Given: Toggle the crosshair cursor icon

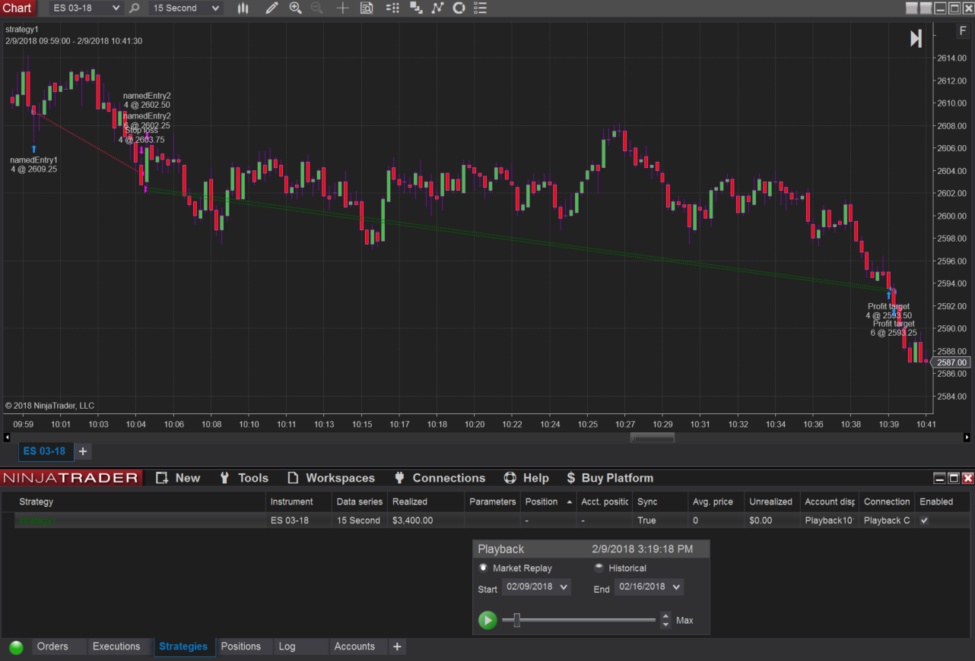Looking at the screenshot, I should click(343, 8).
